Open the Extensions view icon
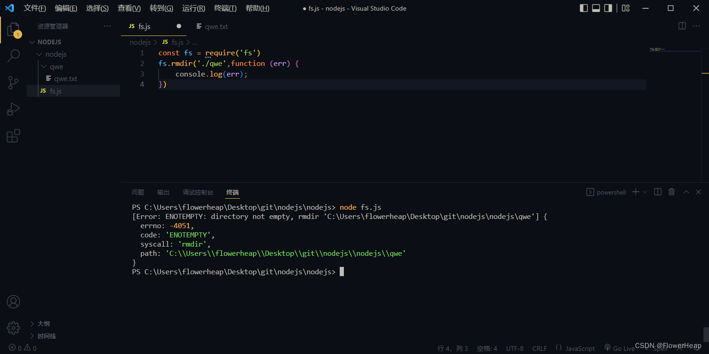Viewport: 709px width, 354px height. [13, 136]
